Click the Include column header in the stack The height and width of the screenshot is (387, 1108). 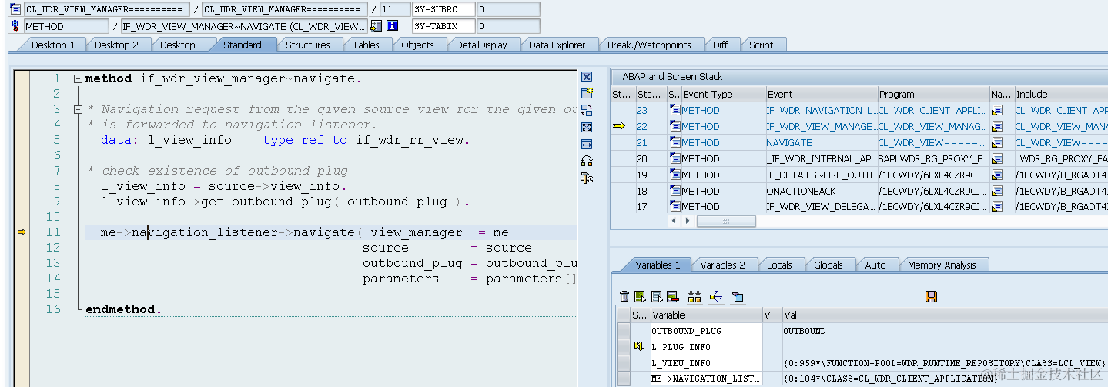click(x=1061, y=94)
